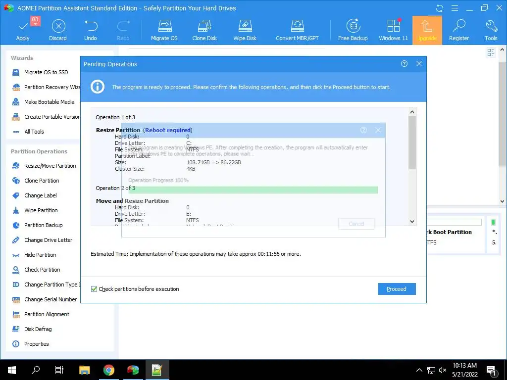Open Convert MBR/GPT tool
This screenshot has width=507, height=380.
point(297,30)
